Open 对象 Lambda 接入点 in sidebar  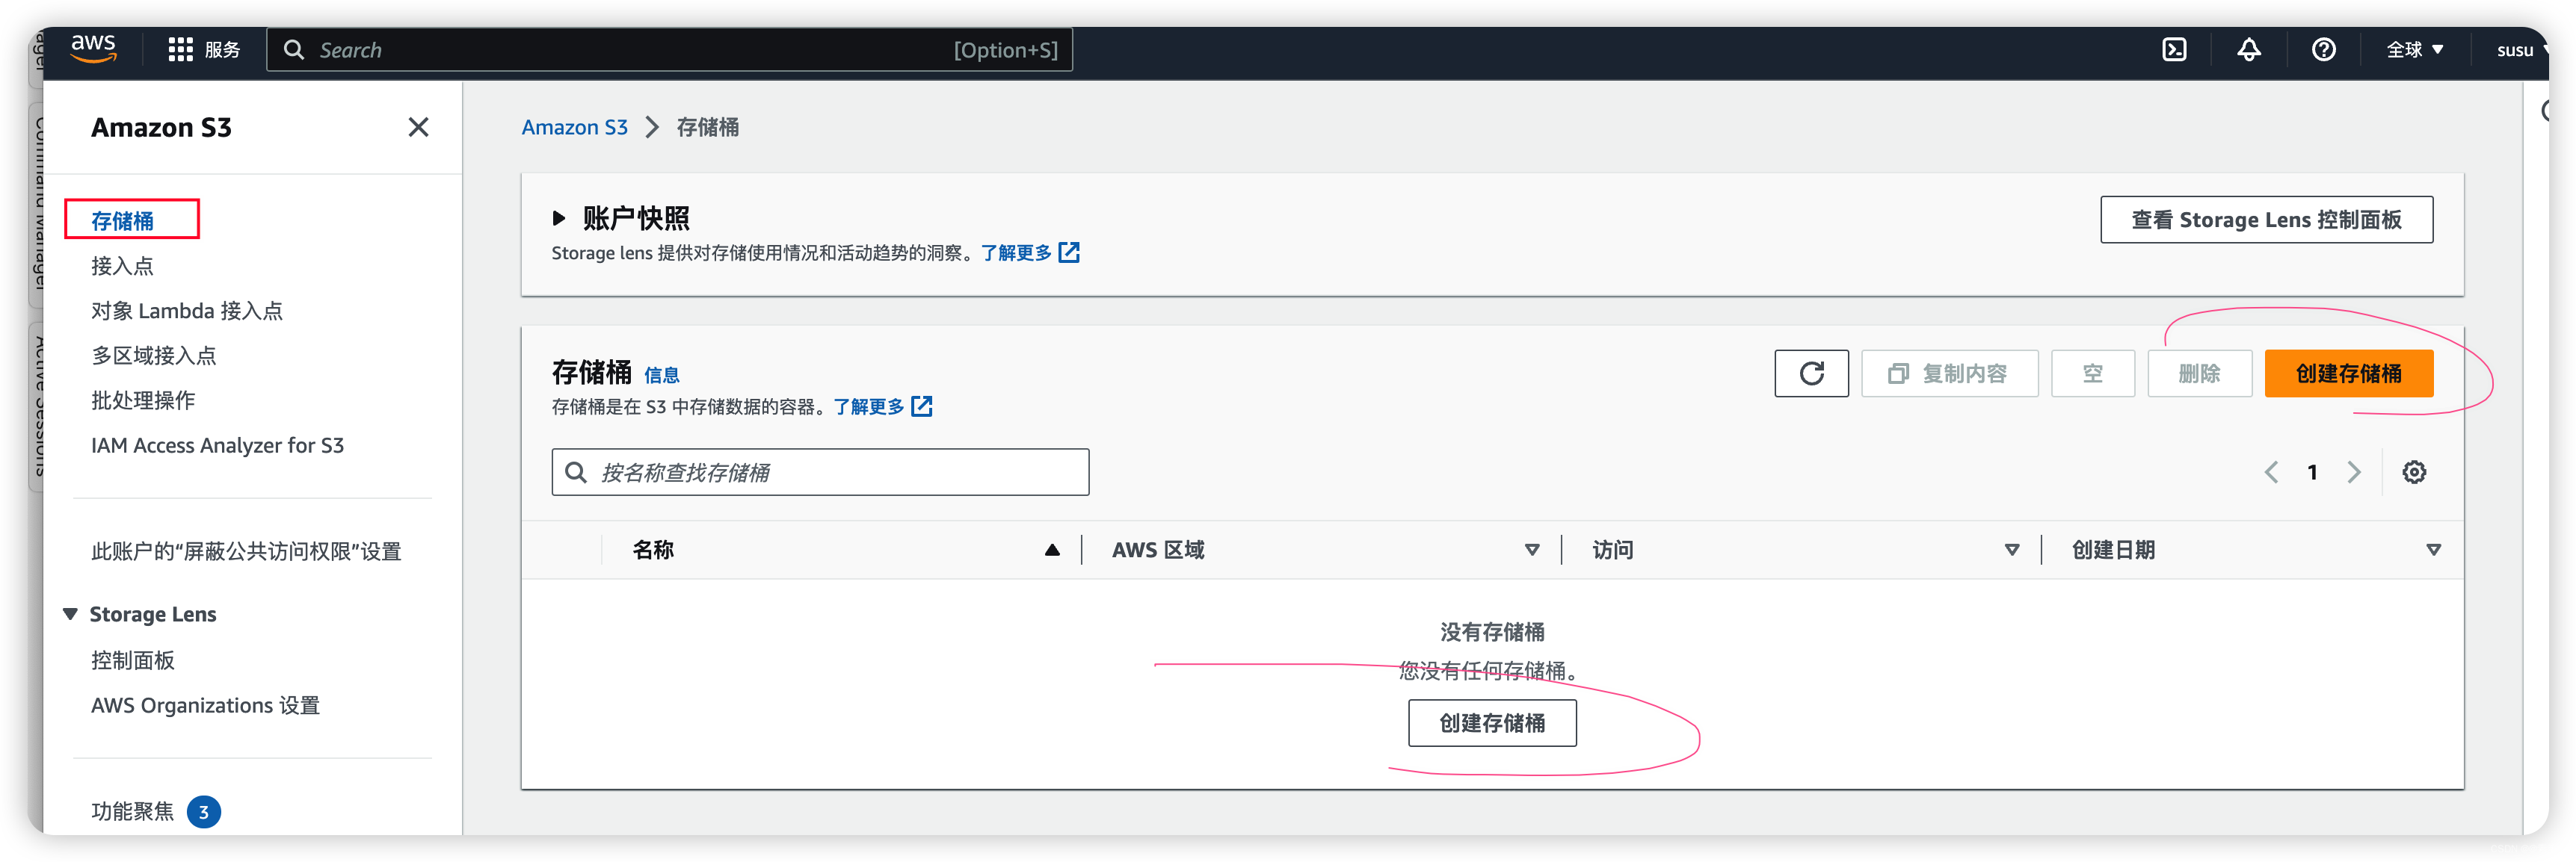(187, 311)
